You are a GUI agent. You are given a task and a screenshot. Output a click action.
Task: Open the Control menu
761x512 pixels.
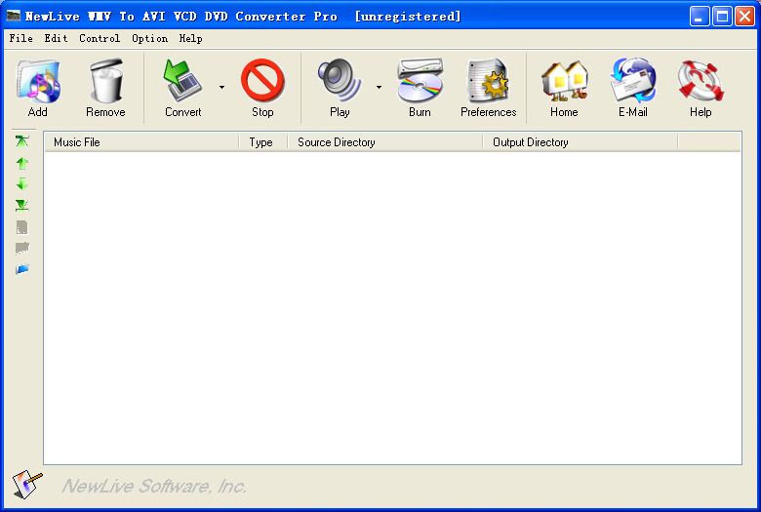100,38
